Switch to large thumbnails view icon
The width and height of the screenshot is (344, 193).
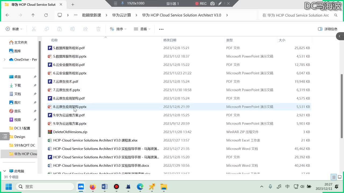[x=340, y=177]
